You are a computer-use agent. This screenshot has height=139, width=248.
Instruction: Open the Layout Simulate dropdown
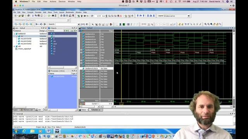coord(189,16)
